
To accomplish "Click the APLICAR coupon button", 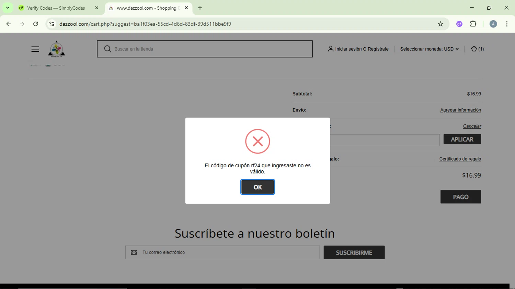I will tap(462, 139).
